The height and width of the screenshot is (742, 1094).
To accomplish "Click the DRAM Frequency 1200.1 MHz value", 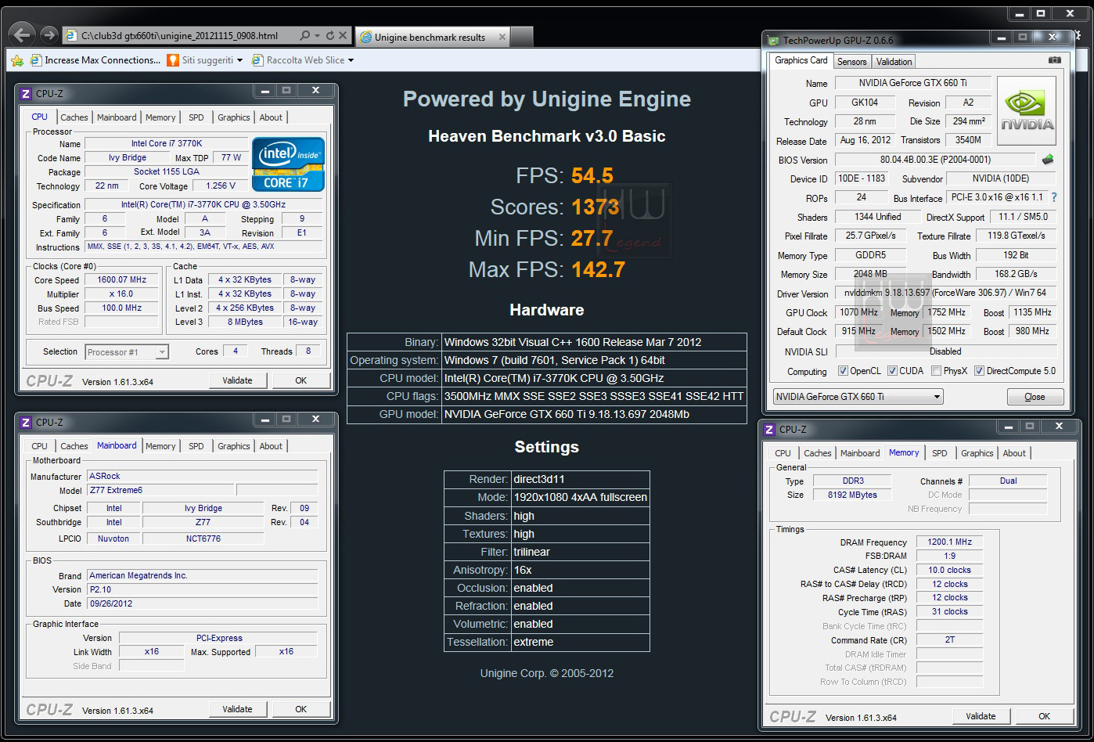I will 949,542.
